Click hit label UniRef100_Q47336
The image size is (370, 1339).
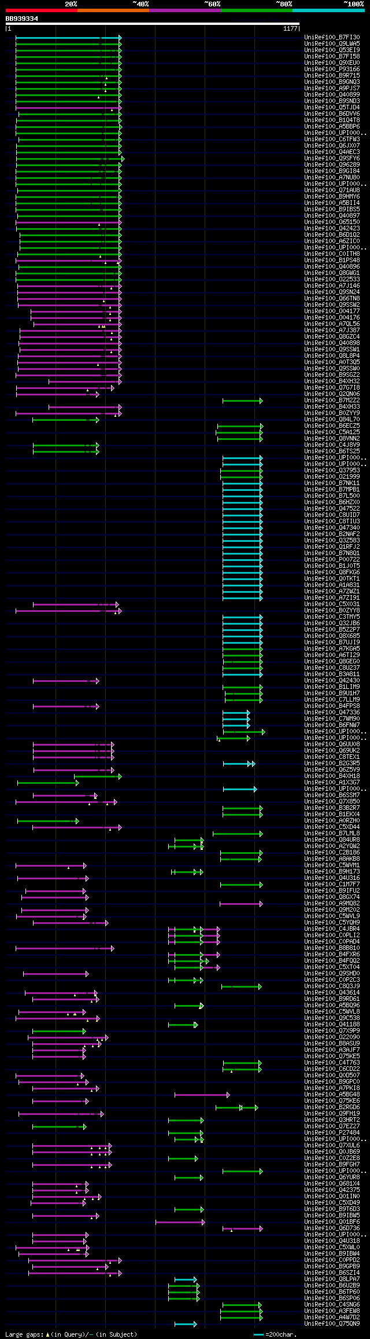click(x=332, y=713)
